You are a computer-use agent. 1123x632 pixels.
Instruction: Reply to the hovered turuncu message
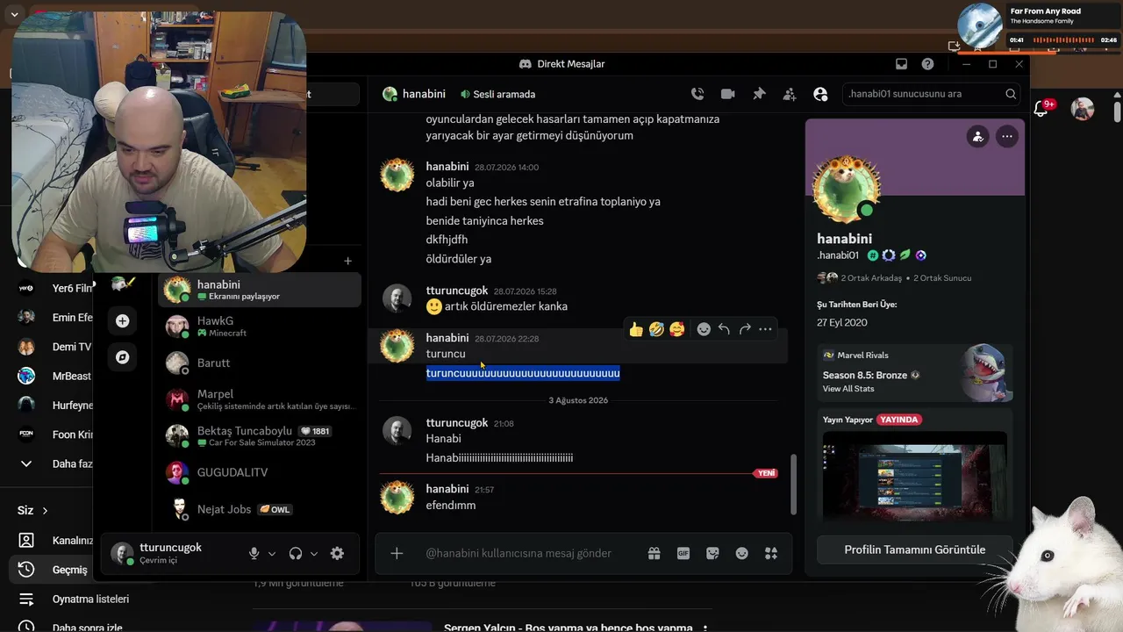point(724,329)
